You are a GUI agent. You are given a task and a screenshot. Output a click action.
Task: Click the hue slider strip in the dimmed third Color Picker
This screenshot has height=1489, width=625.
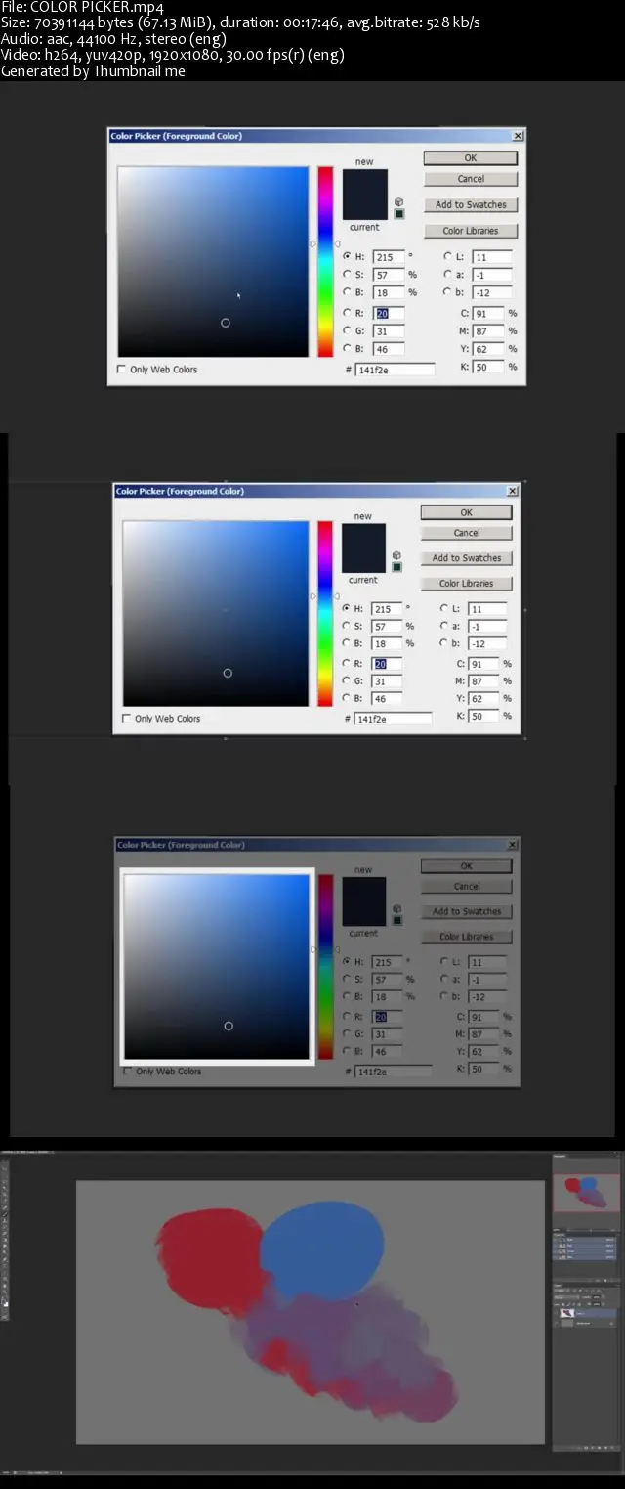(x=324, y=966)
